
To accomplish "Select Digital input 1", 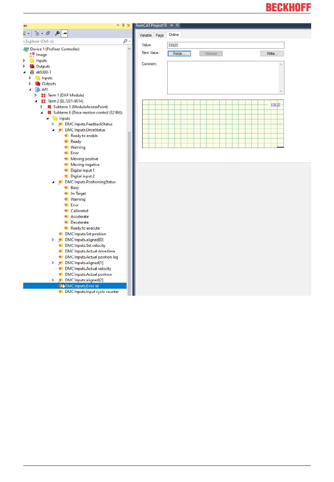I will coord(83,170).
